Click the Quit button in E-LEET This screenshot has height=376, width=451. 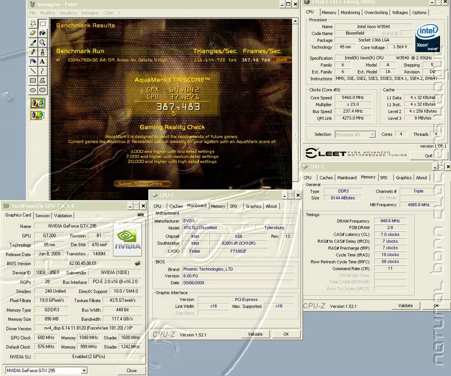(428, 156)
